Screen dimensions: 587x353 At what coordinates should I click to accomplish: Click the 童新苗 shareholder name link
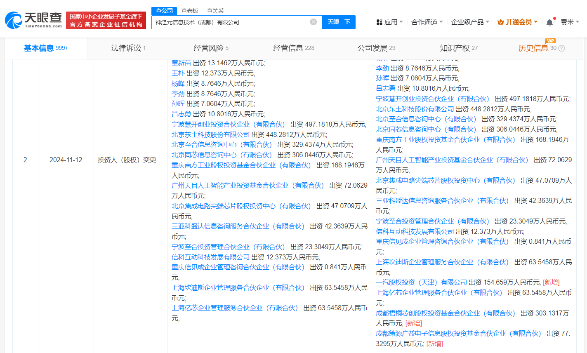pos(181,63)
